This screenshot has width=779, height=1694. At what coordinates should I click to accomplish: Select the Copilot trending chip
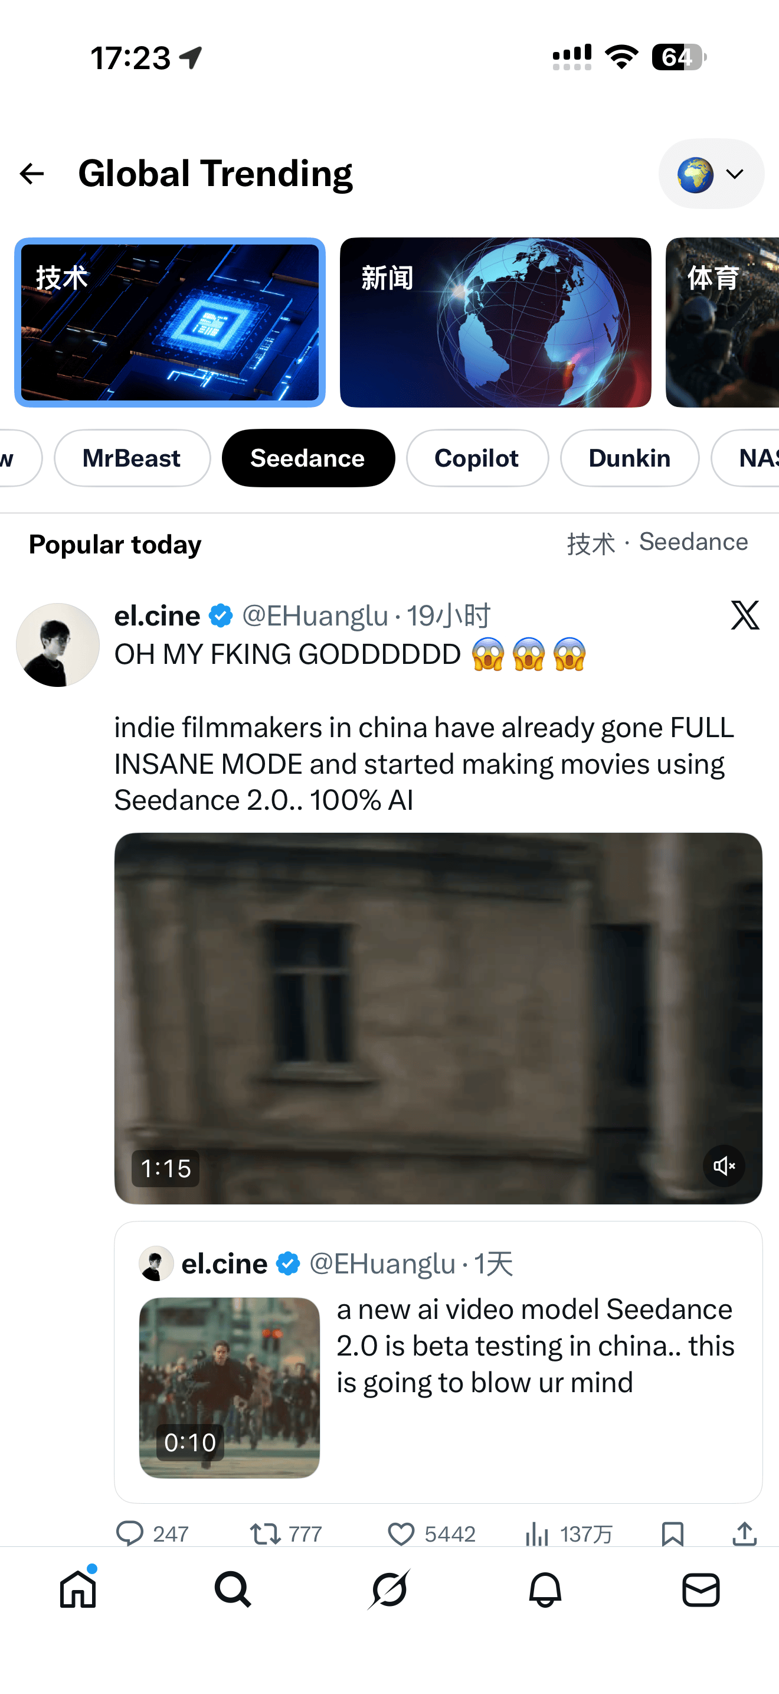(x=477, y=458)
